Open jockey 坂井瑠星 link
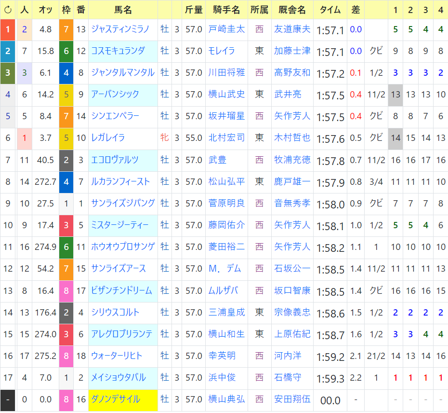This screenshot has height=413, width=448. coord(226,116)
